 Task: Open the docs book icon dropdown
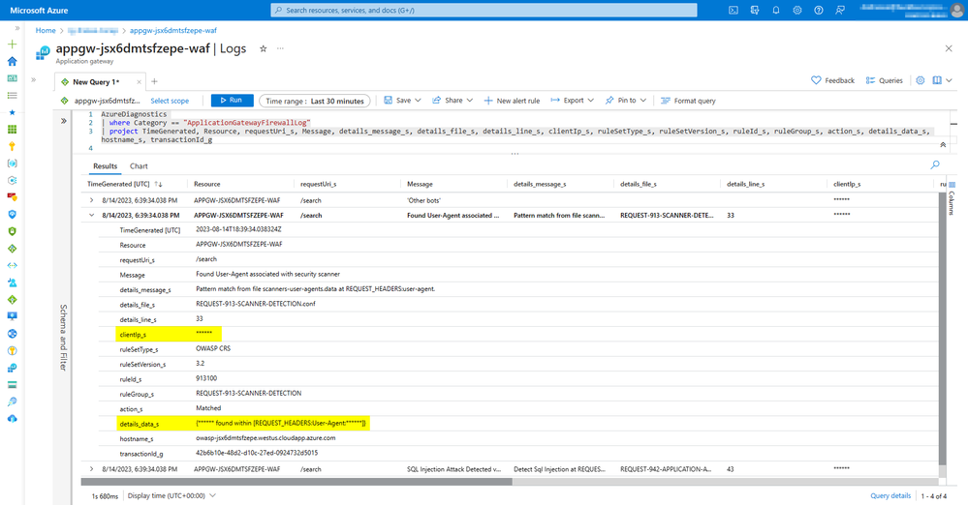tap(942, 80)
